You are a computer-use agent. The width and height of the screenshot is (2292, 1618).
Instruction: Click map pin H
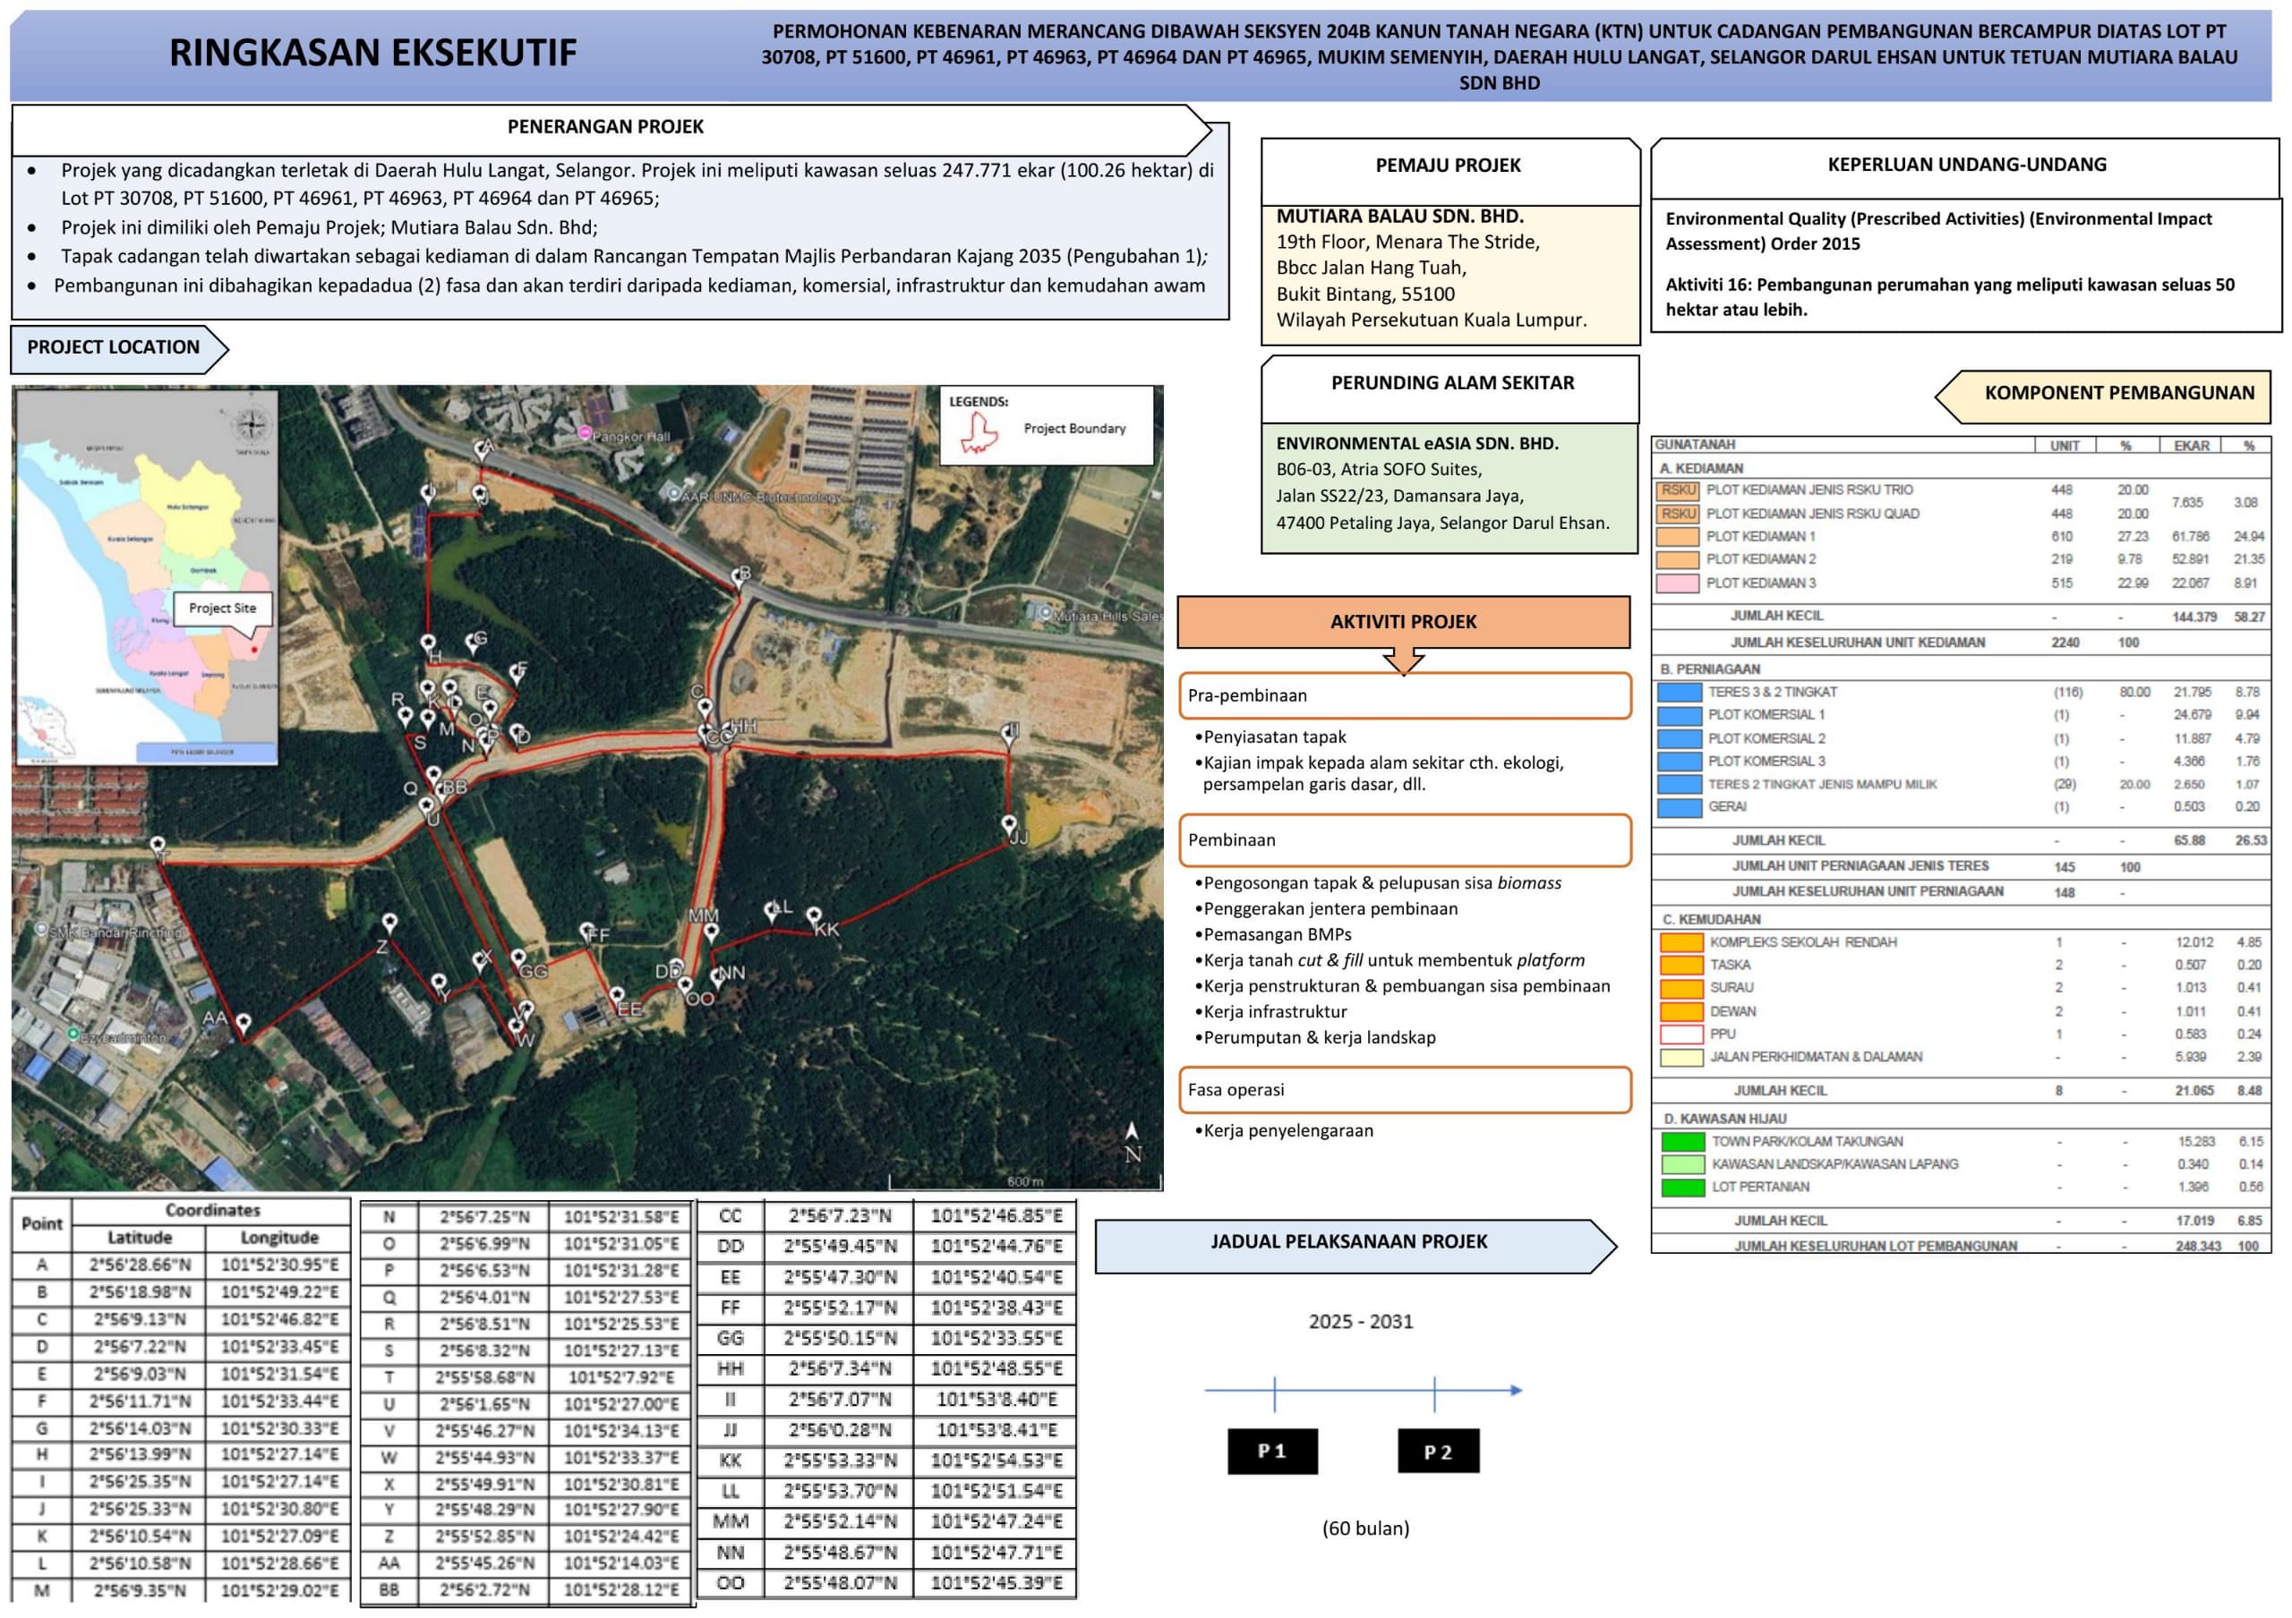[x=428, y=644]
